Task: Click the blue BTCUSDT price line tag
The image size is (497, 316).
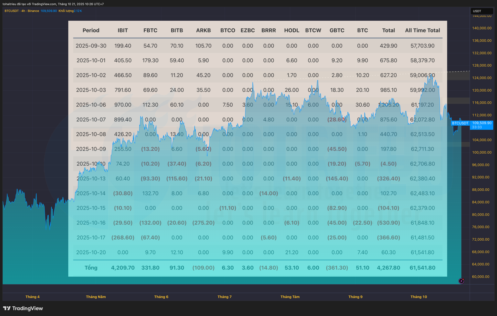Action: (460, 123)
